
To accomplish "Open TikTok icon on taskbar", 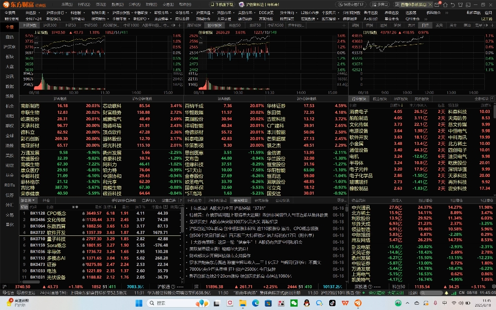I will coord(332,303).
